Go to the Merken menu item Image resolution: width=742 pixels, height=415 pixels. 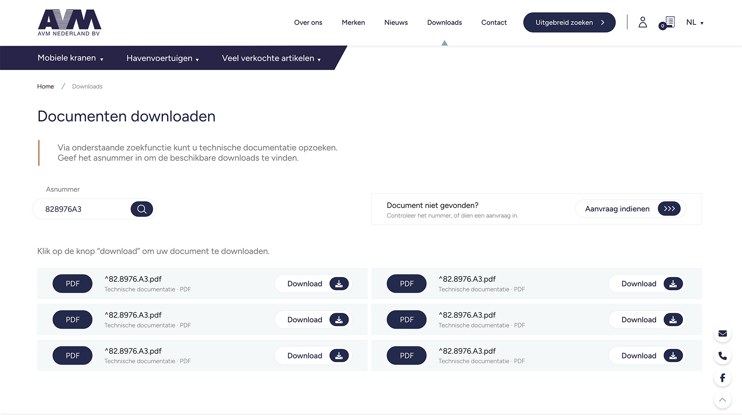353,22
